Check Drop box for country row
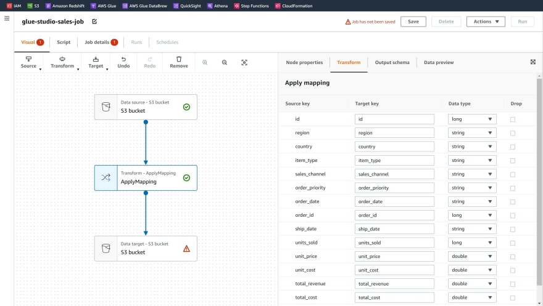Image resolution: width=543 pixels, height=306 pixels. [513, 147]
